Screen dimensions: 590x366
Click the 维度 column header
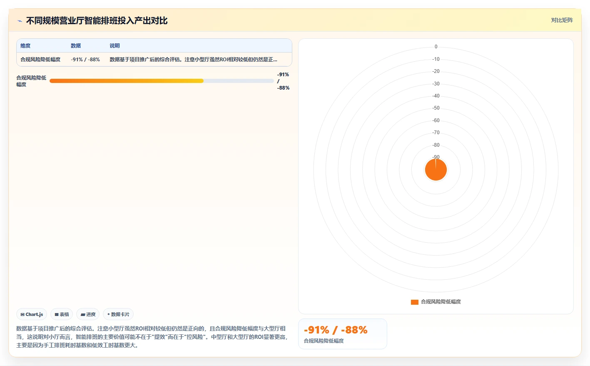(25, 46)
